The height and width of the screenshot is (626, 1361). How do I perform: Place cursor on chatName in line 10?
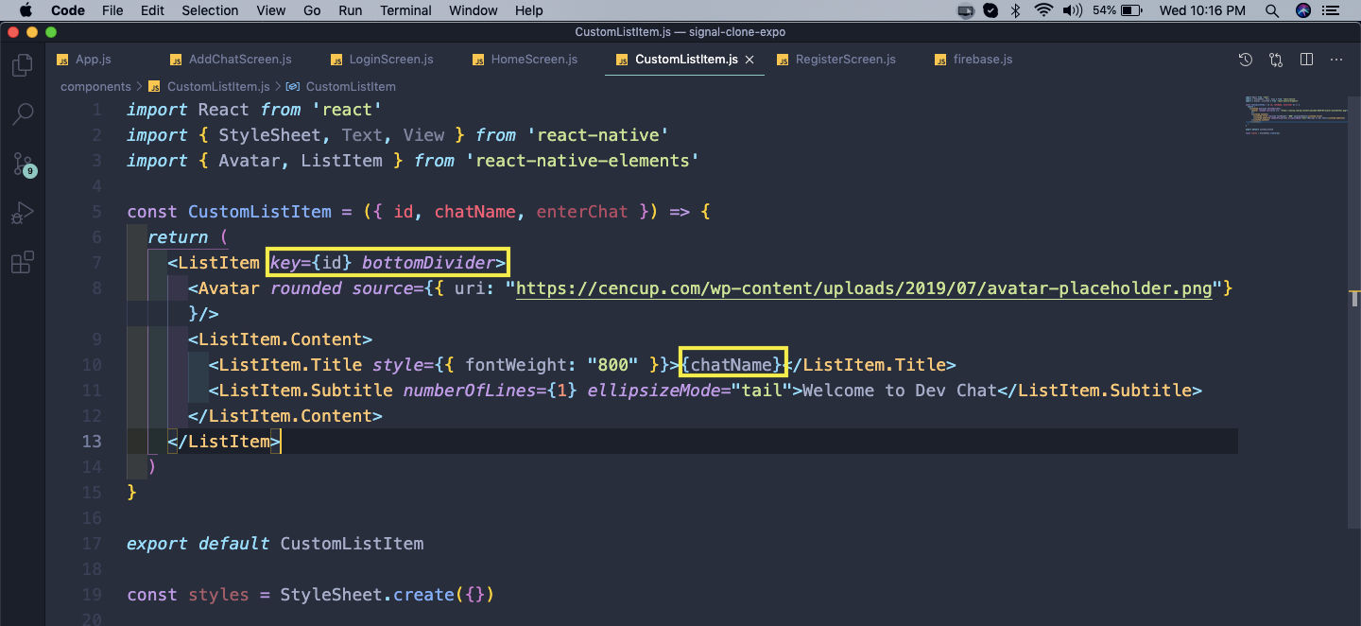(732, 365)
